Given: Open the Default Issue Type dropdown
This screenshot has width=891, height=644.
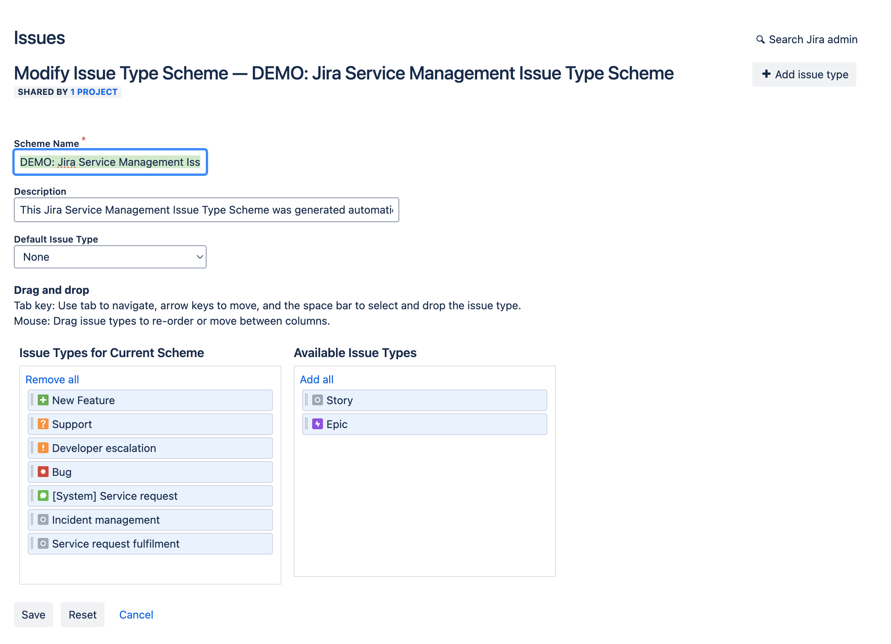Looking at the screenshot, I should click(110, 257).
